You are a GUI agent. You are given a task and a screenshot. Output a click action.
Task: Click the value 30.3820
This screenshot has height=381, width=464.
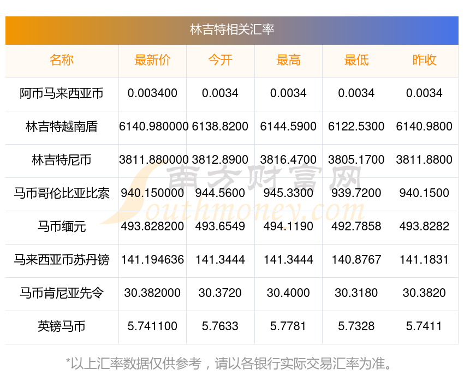click(424, 293)
